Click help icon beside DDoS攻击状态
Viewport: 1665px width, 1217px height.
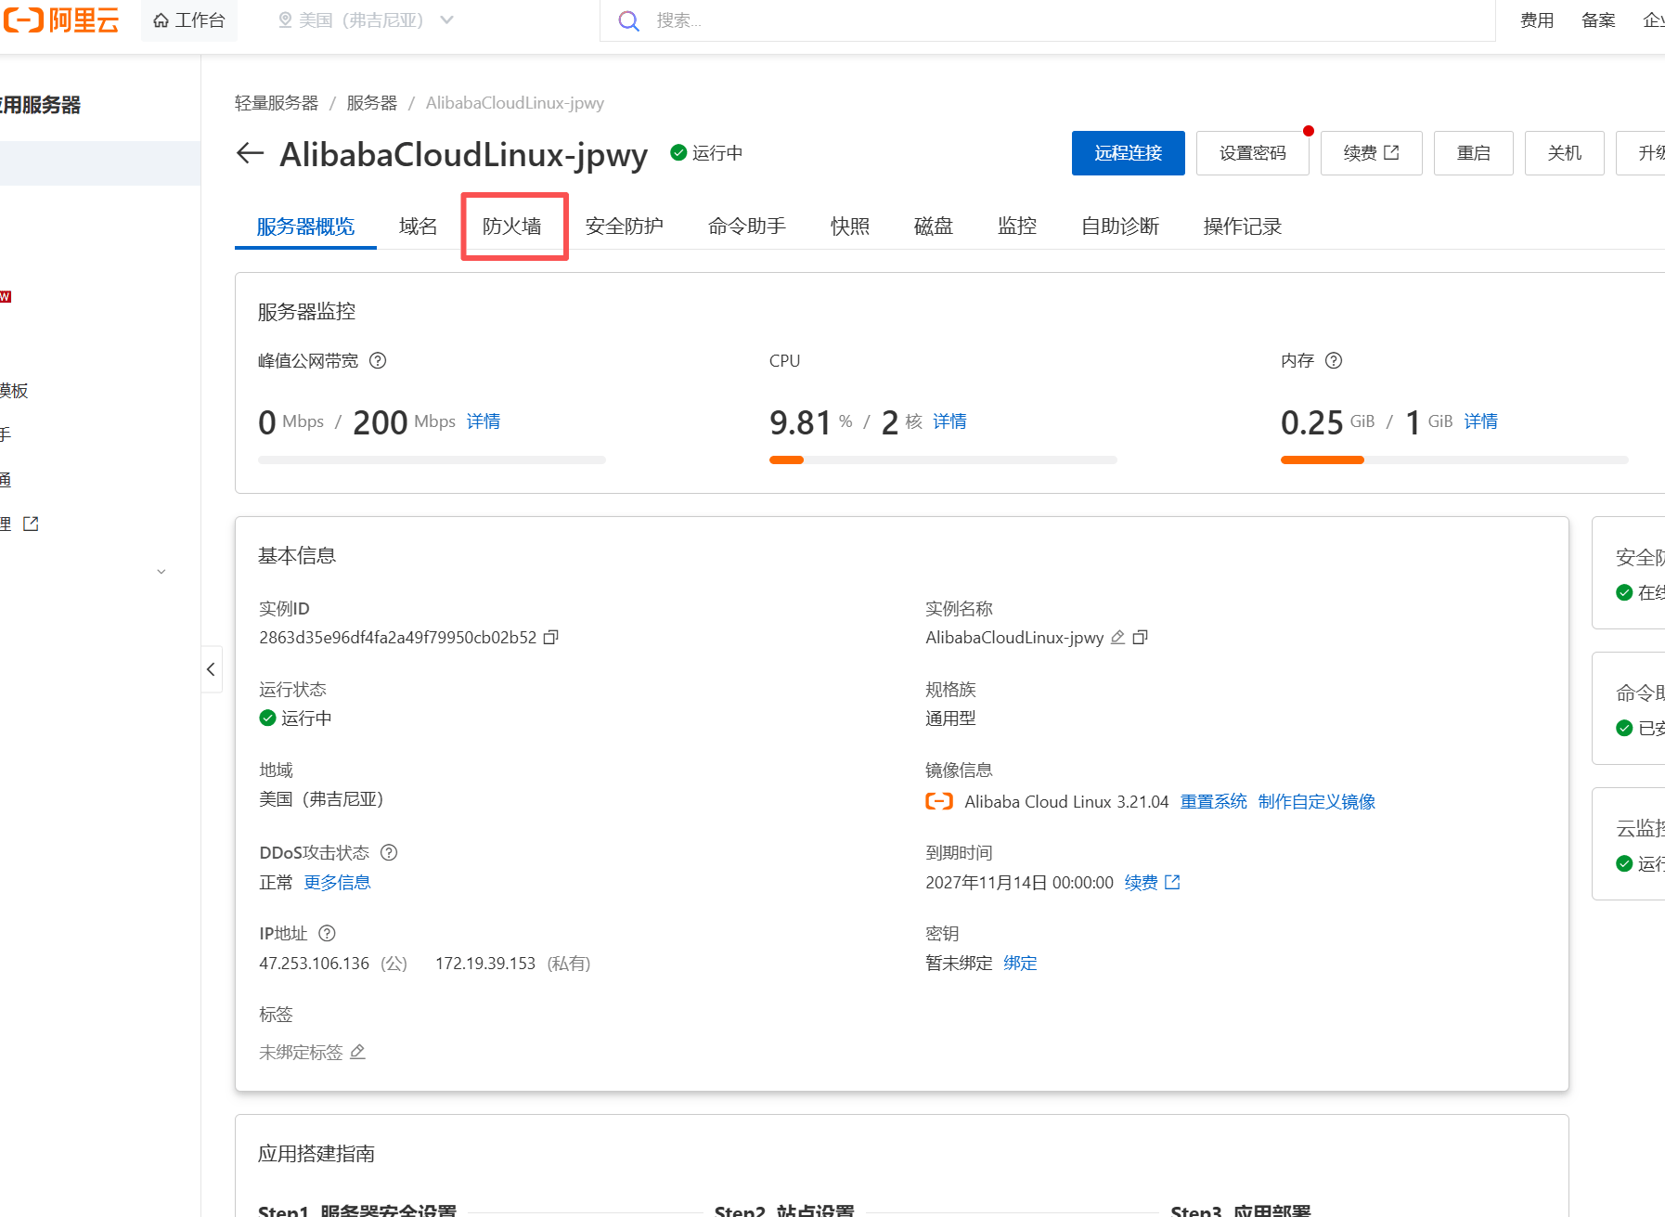(389, 853)
